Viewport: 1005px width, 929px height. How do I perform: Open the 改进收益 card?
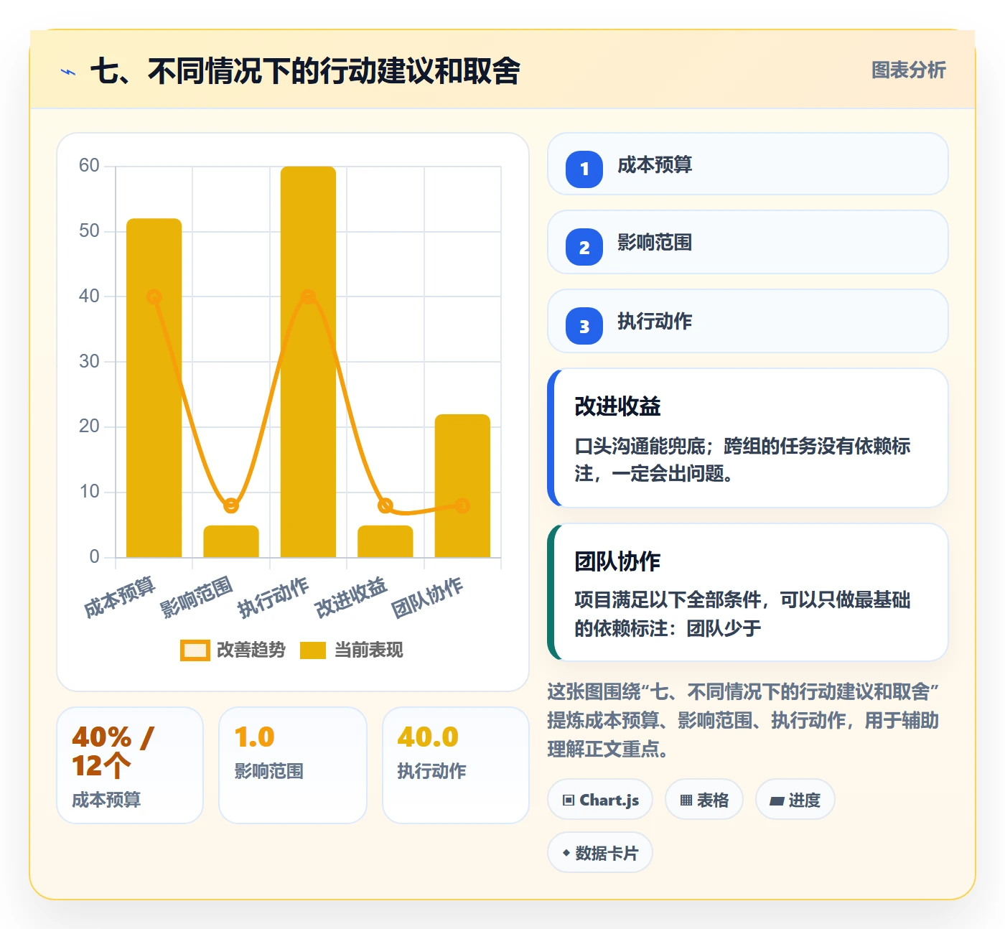pos(748,438)
